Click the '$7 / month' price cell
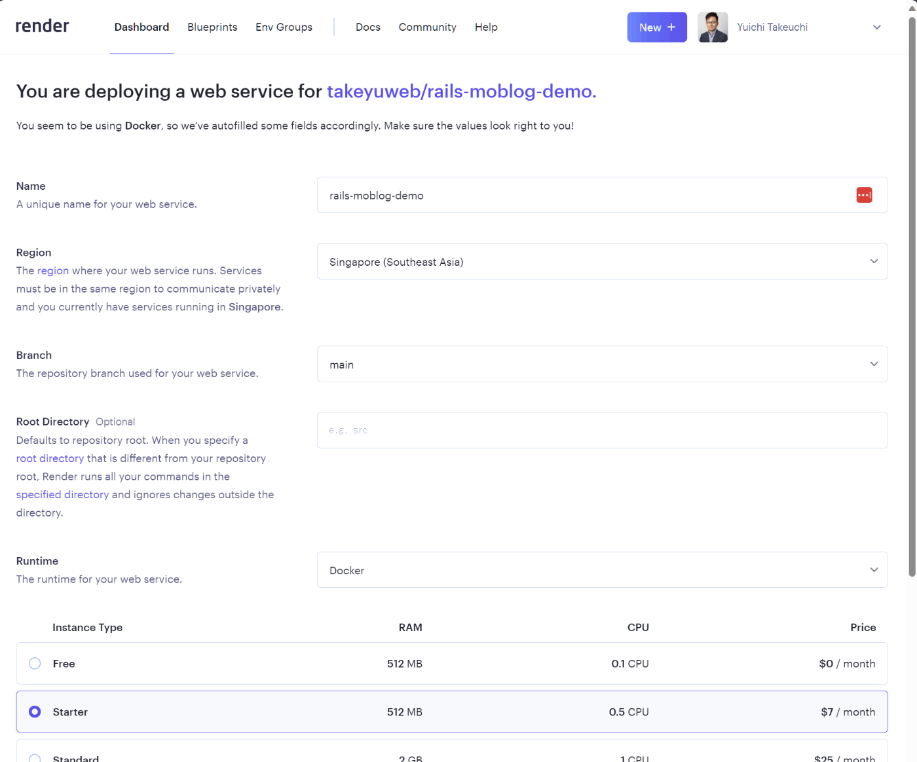 coord(848,712)
